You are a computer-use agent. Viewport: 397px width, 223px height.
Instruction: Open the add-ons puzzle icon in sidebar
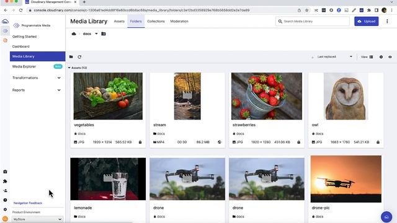(5, 181)
